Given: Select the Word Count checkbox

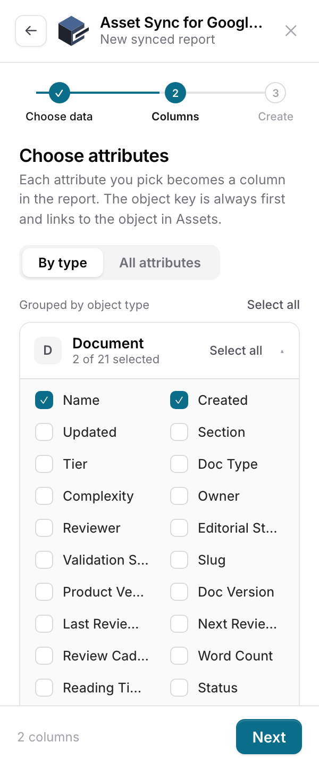Looking at the screenshot, I should [x=179, y=656].
